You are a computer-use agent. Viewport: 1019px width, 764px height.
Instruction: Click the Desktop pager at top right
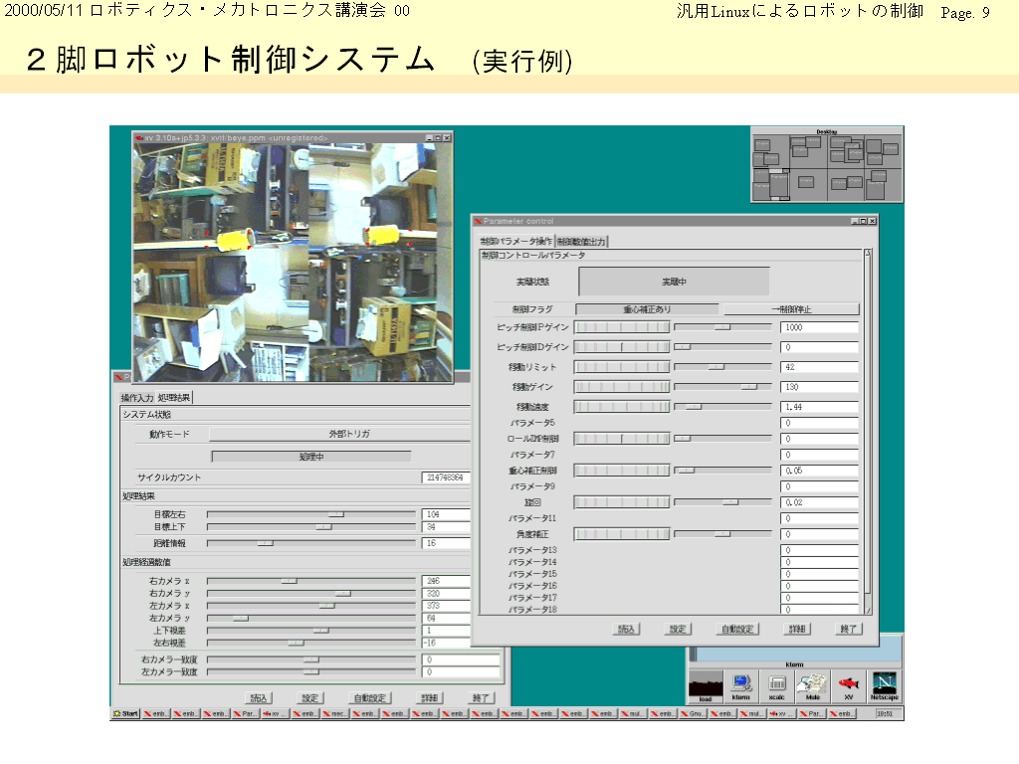coord(827,164)
